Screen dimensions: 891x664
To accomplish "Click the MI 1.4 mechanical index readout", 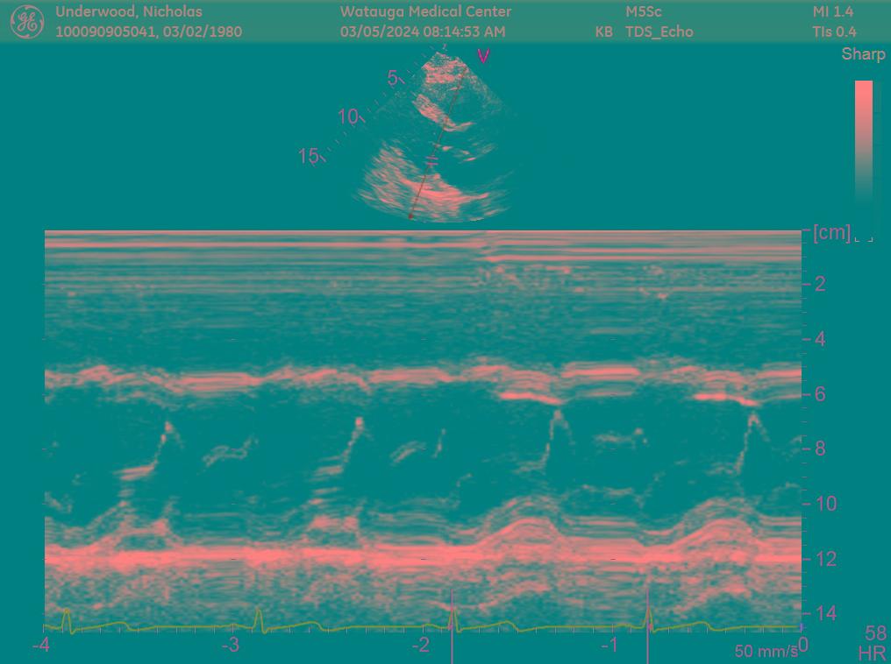I will click(x=832, y=11).
